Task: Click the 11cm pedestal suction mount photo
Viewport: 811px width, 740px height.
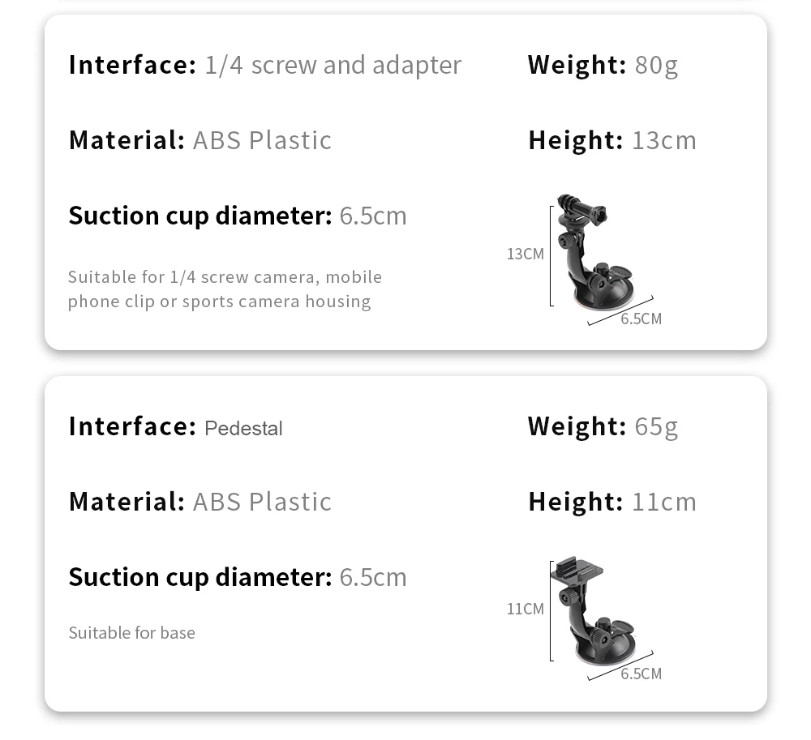Action: coord(592,613)
